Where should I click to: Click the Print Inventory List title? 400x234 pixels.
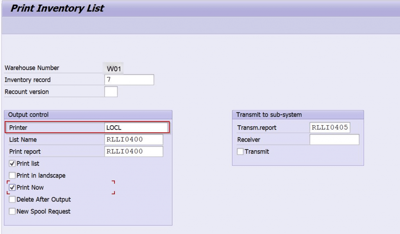coord(57,8)
